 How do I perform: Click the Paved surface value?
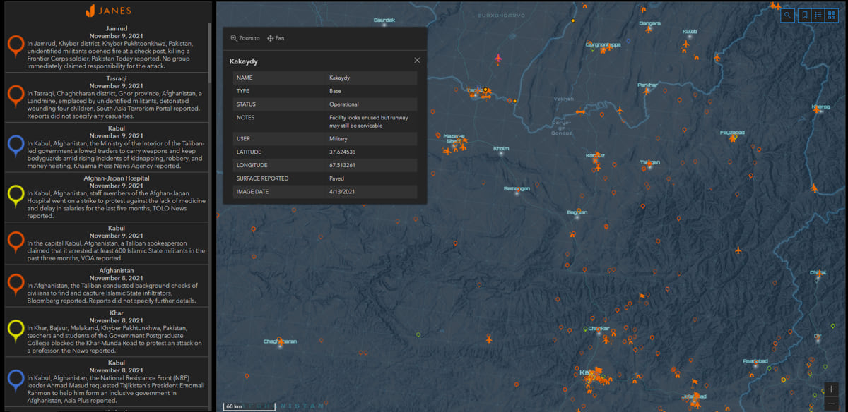tap(336, 178)
